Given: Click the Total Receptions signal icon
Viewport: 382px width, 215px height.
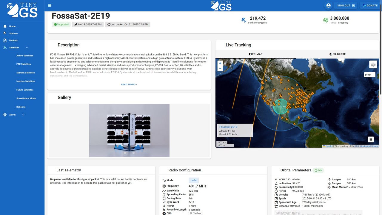Looking at the screenshot, I should pos(326,20).
